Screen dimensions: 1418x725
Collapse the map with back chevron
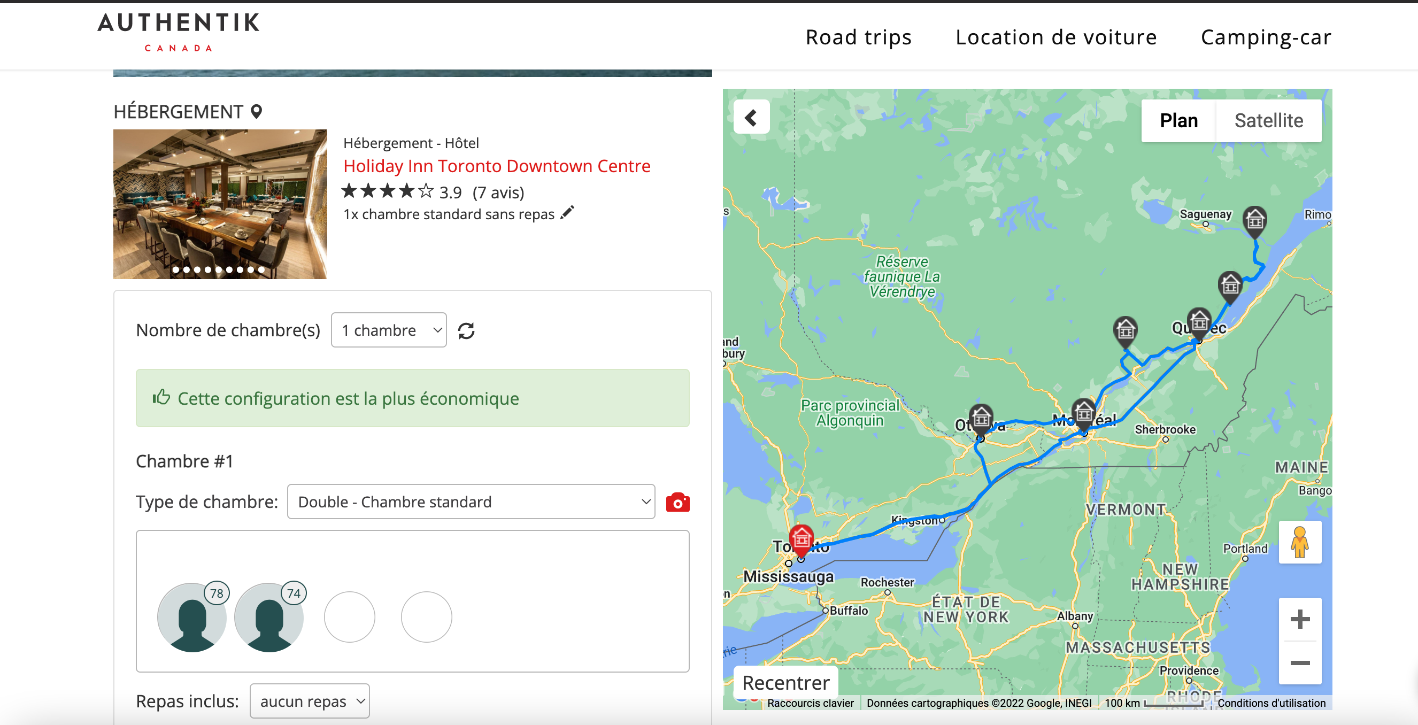coord(751,117)
